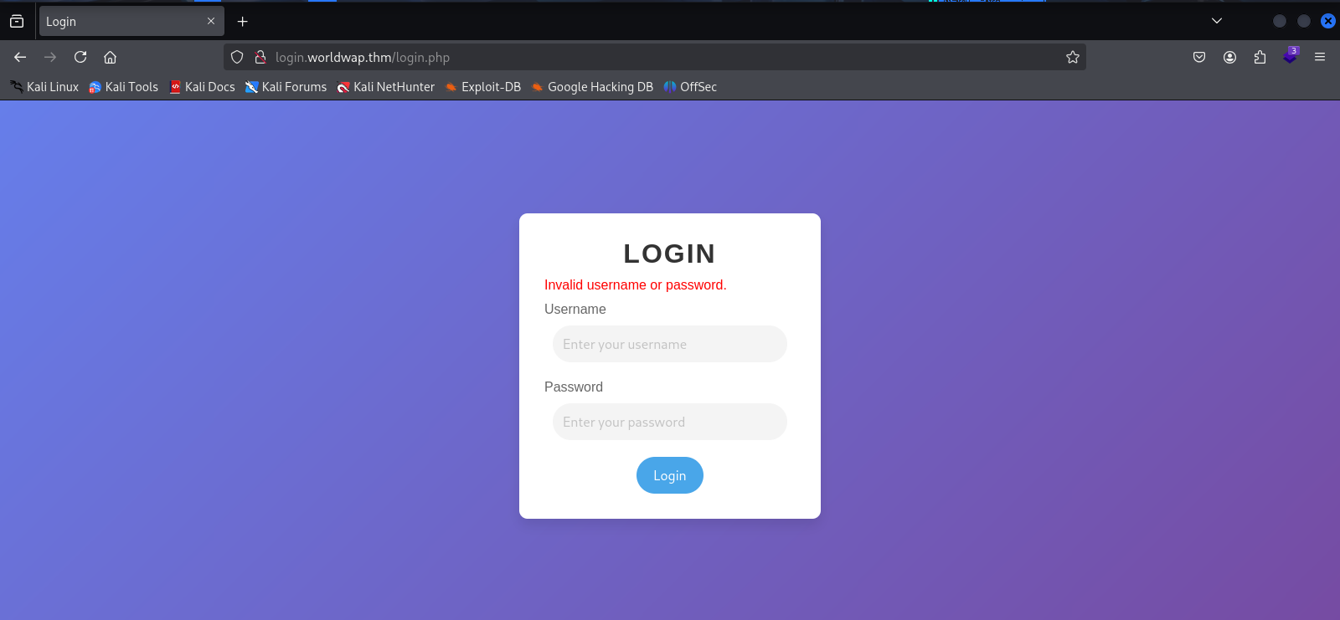Click the "Invalid username or password." message
This screenshot has width=1340, height=620.
click(636, 285)
